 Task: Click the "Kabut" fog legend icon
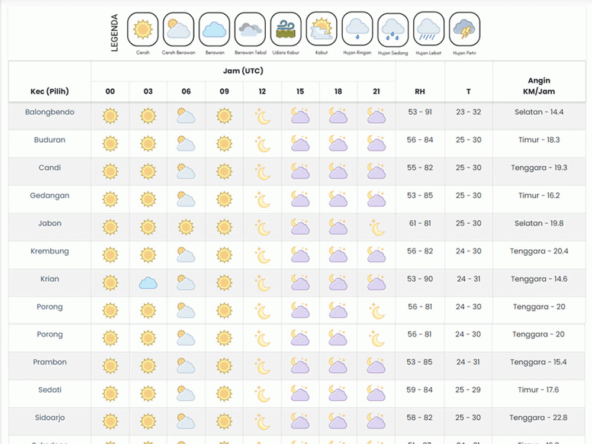pos(321,28)
